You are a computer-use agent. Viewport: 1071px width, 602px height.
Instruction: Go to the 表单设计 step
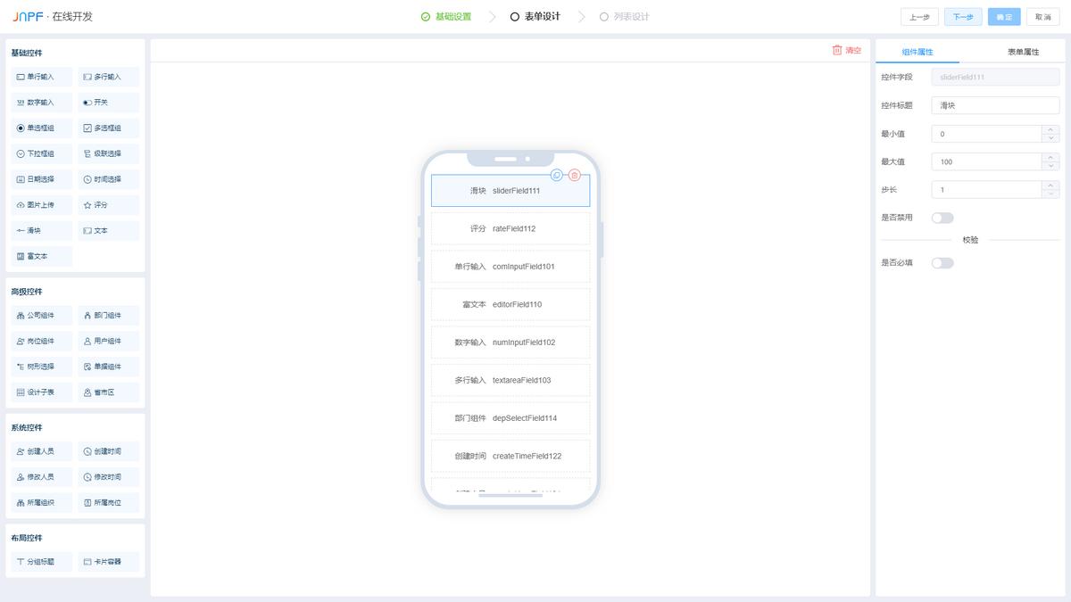tap(535, 17)
